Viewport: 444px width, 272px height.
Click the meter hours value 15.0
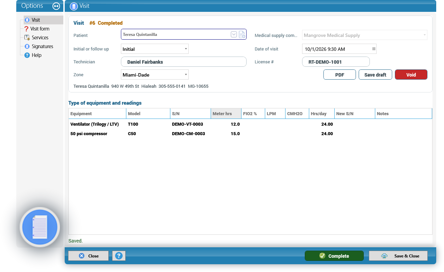[x=235, y=134]
